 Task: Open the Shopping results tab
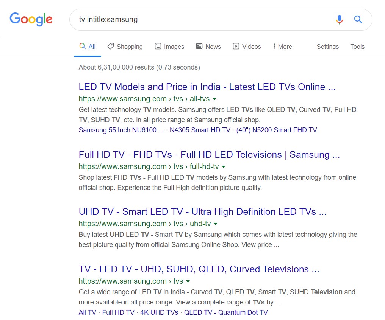point(130,47)
